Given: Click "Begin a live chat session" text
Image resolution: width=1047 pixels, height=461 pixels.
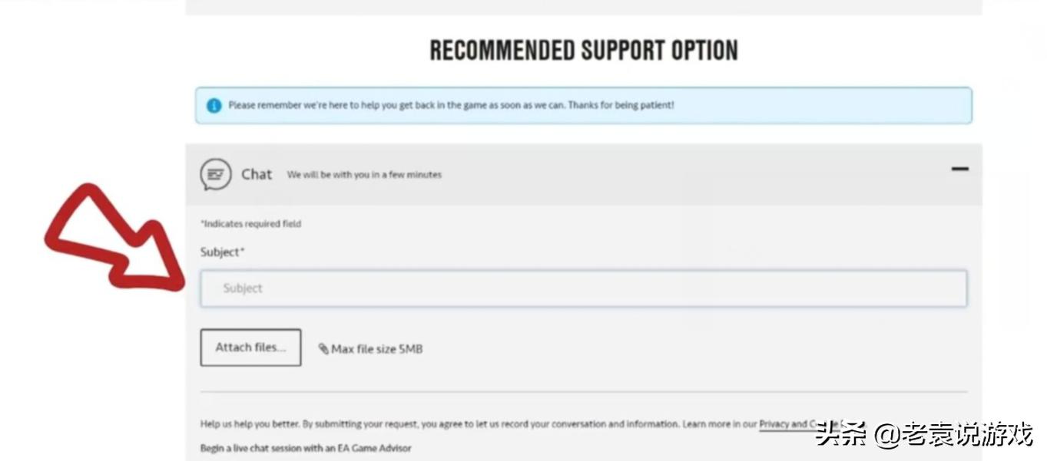Looking at the screenshot, I should pyautogui.click(x=306, y=448).
